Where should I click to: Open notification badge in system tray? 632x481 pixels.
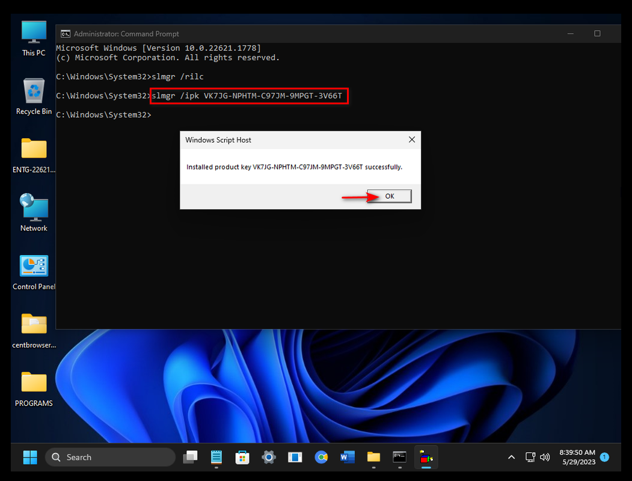coord(604,457)
